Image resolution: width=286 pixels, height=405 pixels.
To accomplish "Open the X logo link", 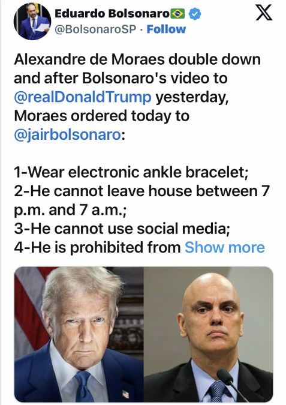I will (264, 13).
